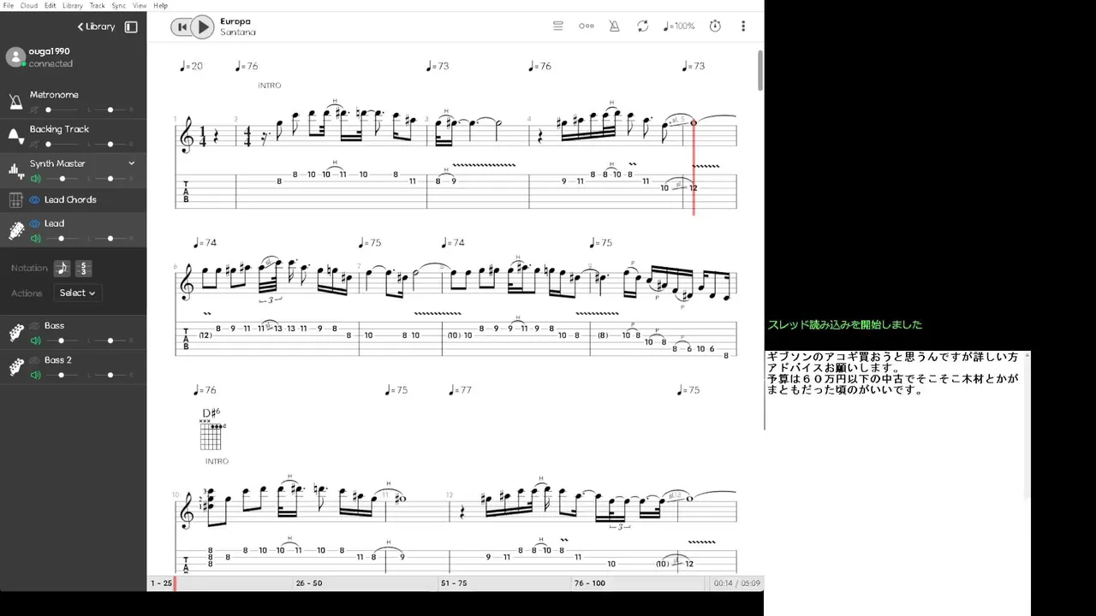Click the Bass 2 guitar headstock icon
Image resolution: width=1096 pixels, height=616 pixels.
tap(15, 367)
